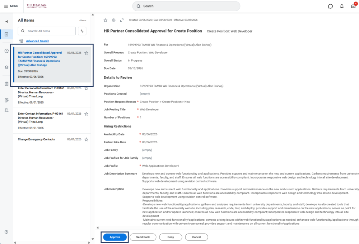Star the Change Emergency Contacts item
Viewport: 359px width, 244px height.
[86, 139]
